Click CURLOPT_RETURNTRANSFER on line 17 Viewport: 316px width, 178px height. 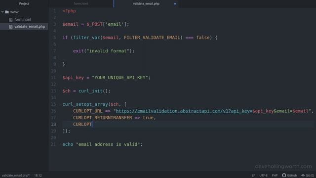pos(102,118)
